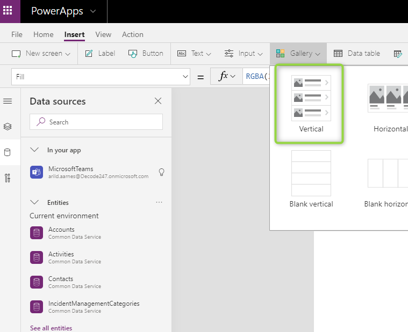Click the Activities database icon
This screenshot has height=332, width=408.
click(37, 257)
